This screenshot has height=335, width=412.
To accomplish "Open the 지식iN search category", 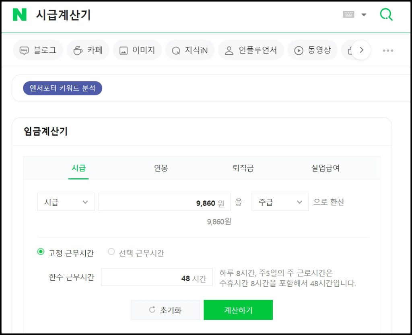I will coord(190,50).
